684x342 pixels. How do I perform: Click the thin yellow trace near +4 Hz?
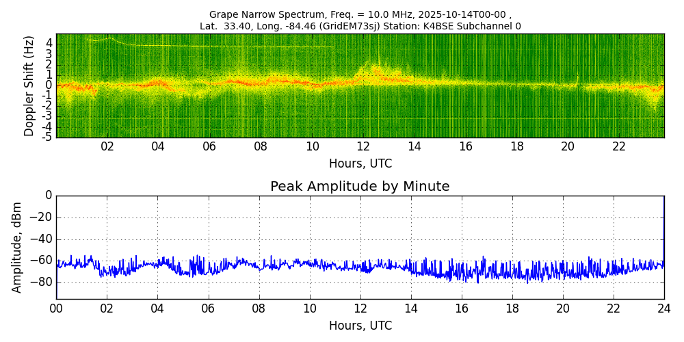click(205, 46)
